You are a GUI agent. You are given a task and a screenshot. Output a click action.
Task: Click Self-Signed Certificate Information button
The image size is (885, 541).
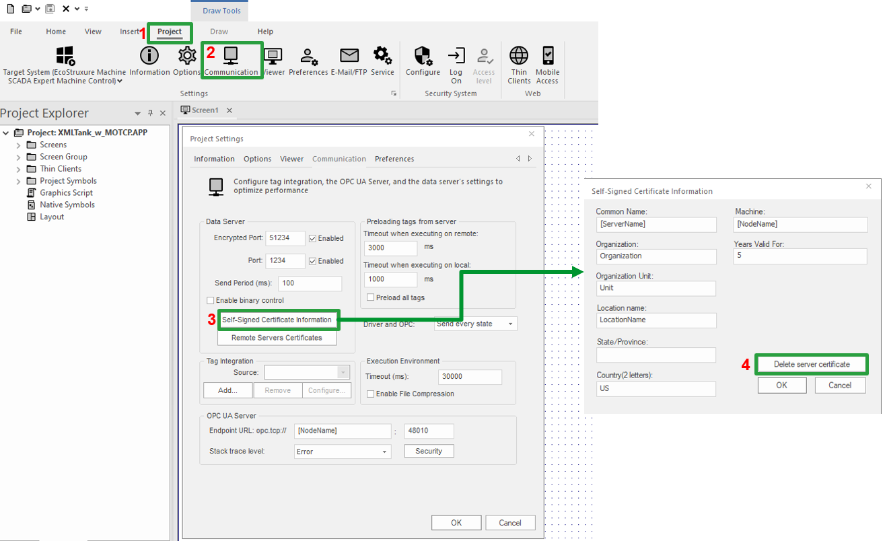coord(277,320)
